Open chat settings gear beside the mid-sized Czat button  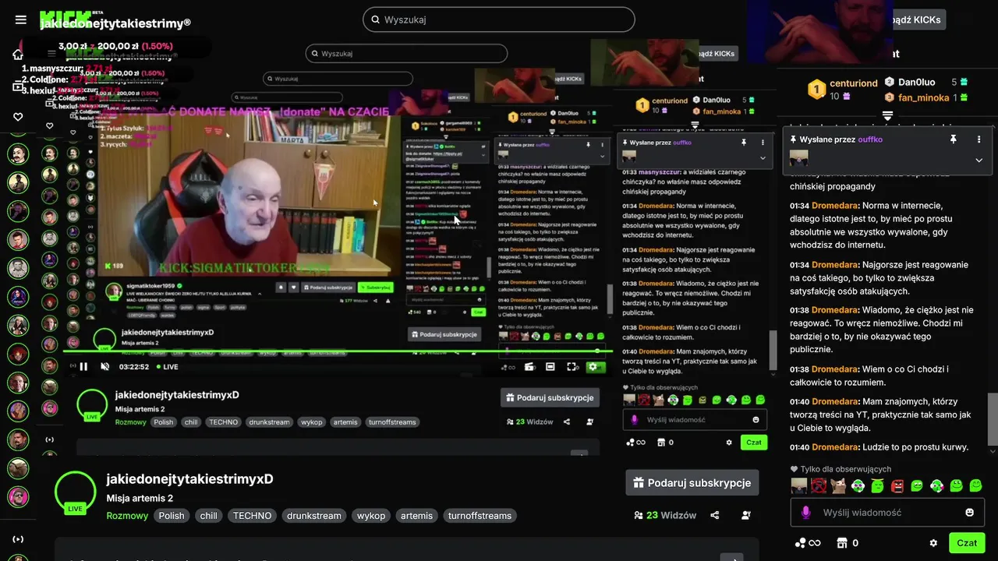pyautogui.click(x=729, y=442)
